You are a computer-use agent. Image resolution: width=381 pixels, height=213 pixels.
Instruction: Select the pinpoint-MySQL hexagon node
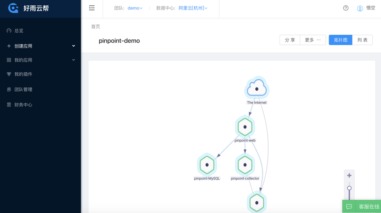pyautogui.click(x=207, y=165)
